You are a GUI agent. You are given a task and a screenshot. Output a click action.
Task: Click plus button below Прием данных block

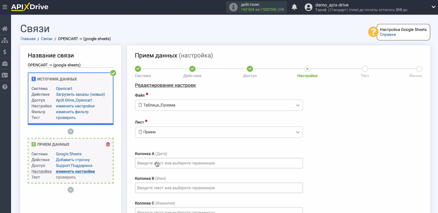(71, 190)
